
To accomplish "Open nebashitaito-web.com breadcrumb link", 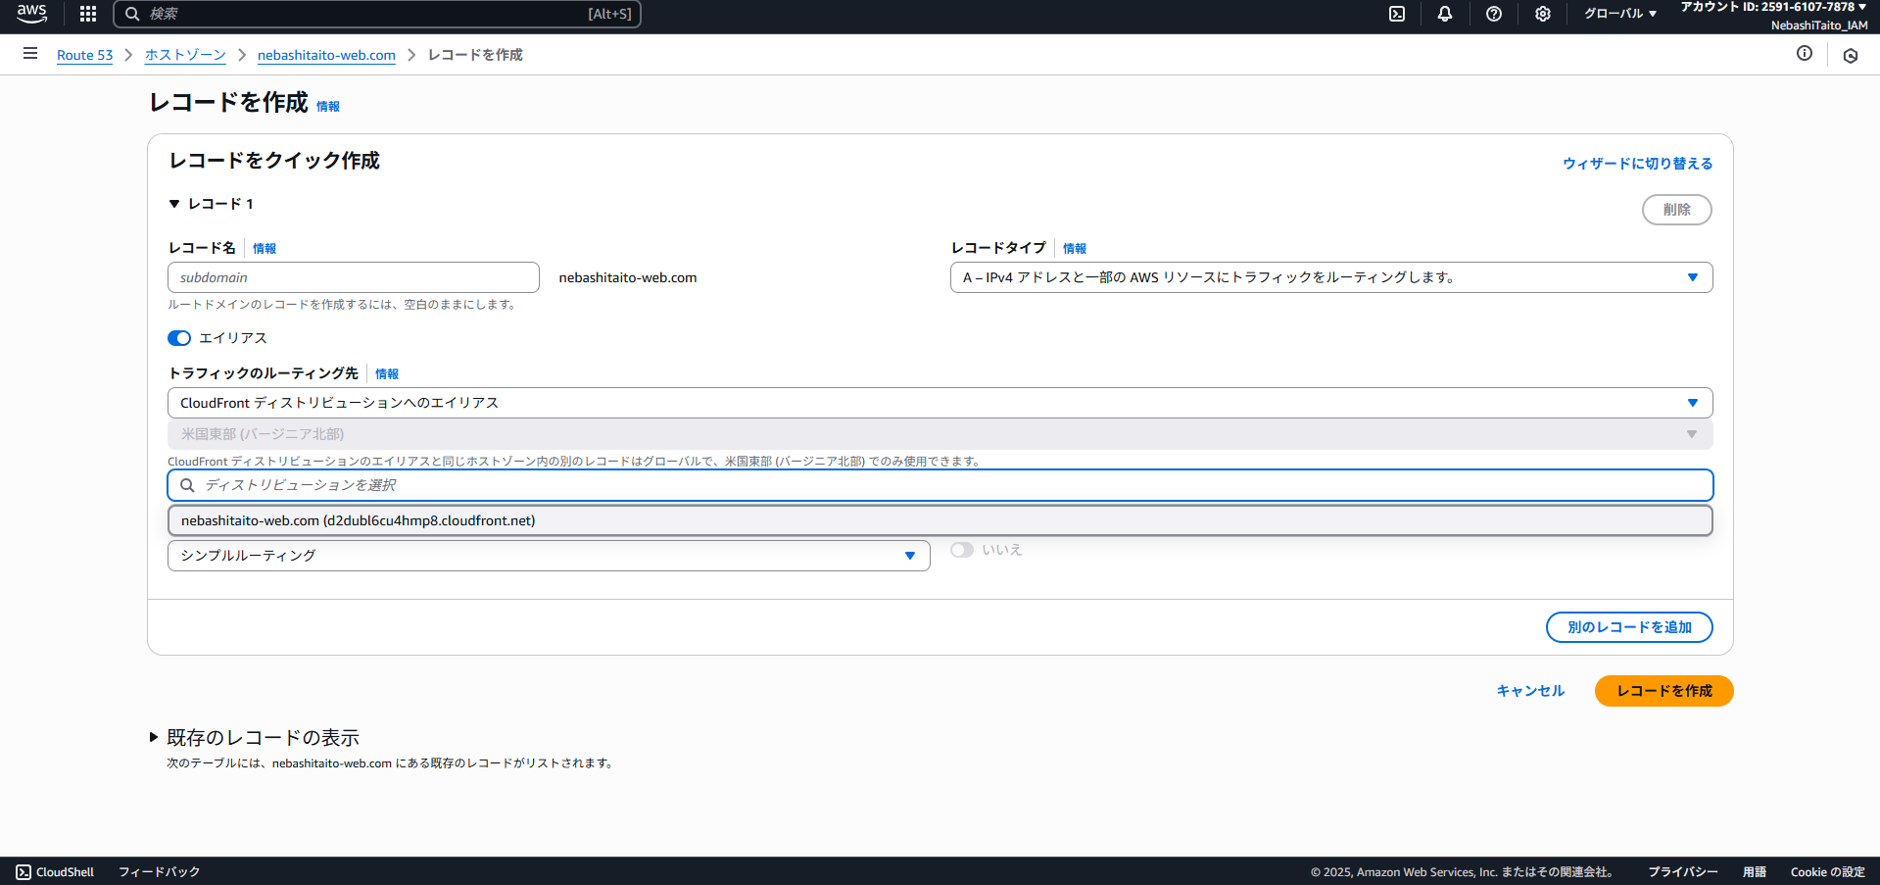I will pyautogui.click(x=326, y=55).
